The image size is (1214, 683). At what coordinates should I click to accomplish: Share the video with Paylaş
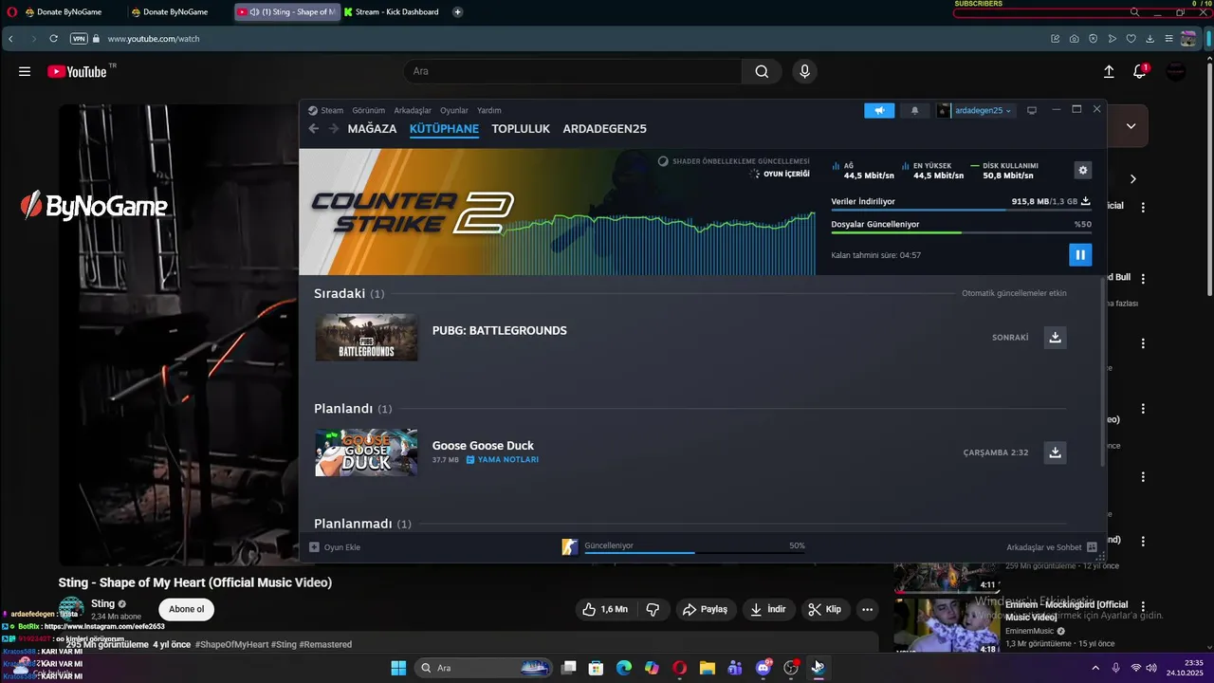[705, 609]
